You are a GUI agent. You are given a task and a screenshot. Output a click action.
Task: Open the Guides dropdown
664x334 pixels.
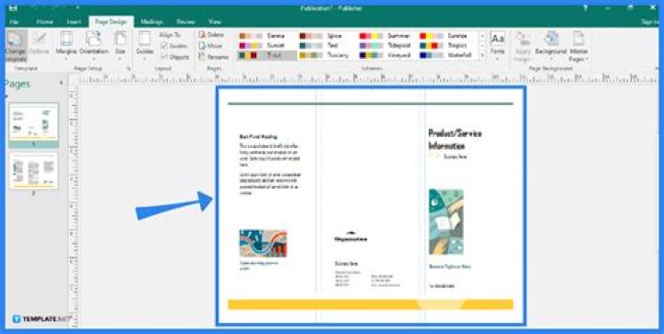[145, 46]
